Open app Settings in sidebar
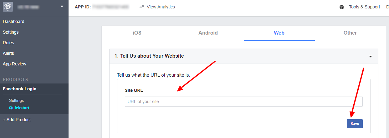This screenshot has height=138, width=389. click(x=11, y=32)
